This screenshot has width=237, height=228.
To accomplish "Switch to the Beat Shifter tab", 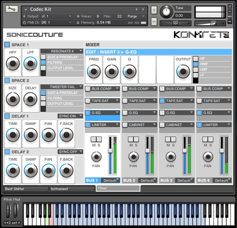I will pos(26,189).
